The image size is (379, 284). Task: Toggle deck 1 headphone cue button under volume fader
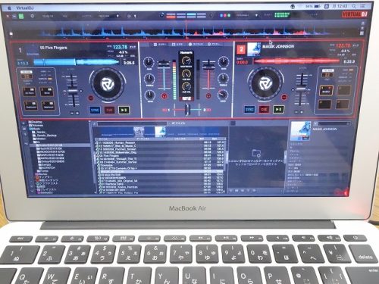point(164,96)
